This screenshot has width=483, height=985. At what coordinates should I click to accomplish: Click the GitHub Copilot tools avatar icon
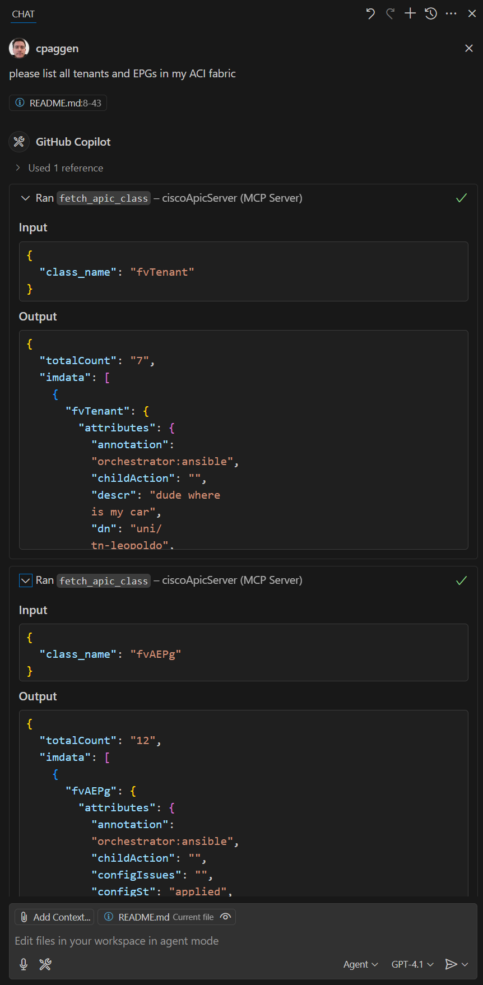(19, 142)
